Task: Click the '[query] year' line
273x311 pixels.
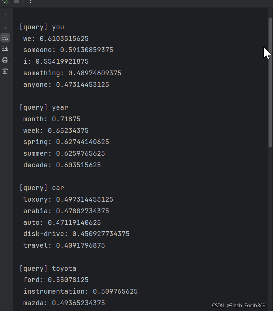Action: pyautogui.click(x=44, y=108)
